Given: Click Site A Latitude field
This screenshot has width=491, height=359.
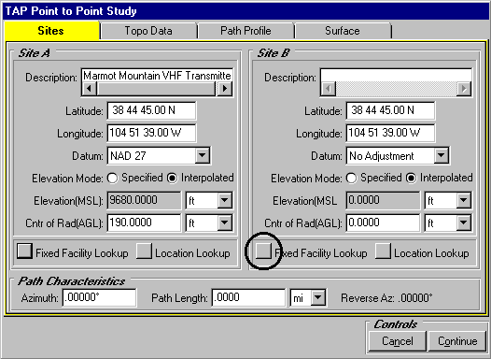Looking at the screenshot, I should coord(151,110).
